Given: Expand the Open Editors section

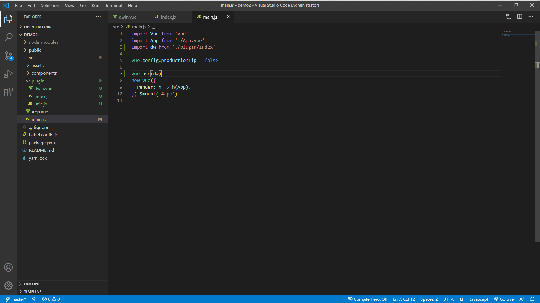Looking at the screenshot, I should click(62, 27).
